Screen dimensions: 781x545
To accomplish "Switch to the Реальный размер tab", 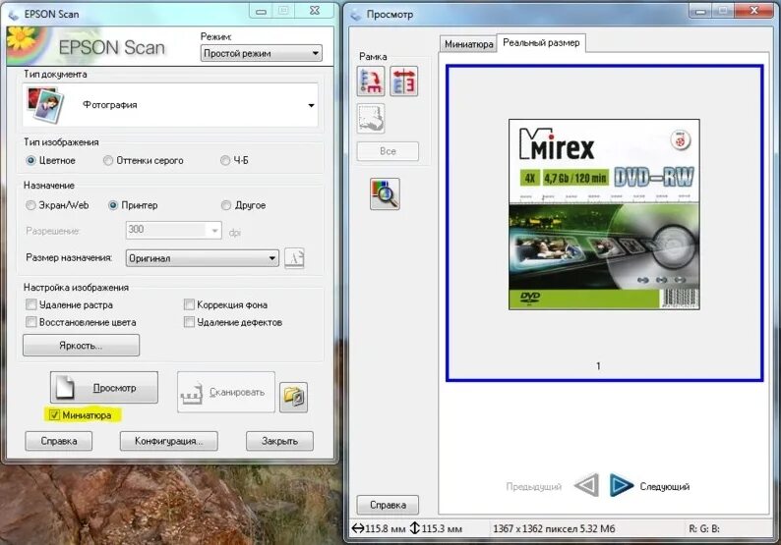I will point(541,43).
